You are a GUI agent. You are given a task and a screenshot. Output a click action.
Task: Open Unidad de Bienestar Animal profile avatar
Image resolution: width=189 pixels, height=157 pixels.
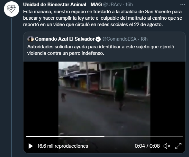[12, 9]
